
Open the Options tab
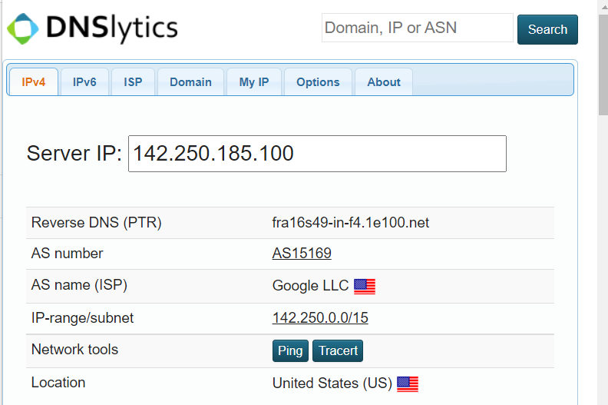(x=318, y=82)
